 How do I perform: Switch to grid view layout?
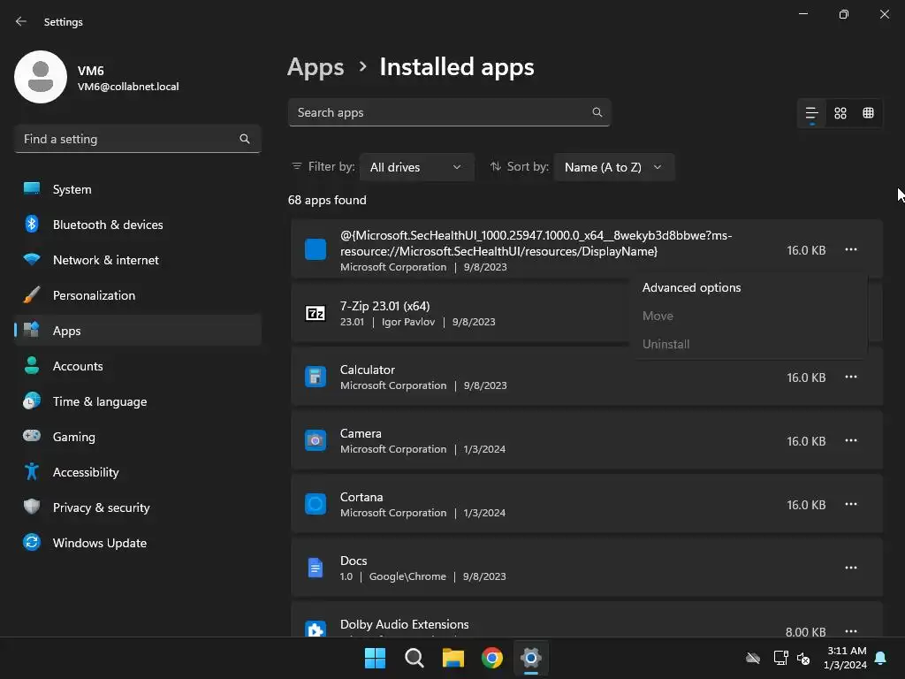[x=840, y=113]
